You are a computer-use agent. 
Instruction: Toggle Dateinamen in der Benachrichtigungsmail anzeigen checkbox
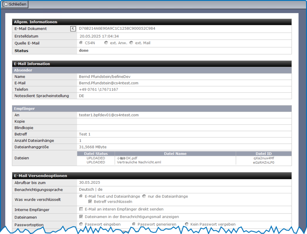[81, 217]
